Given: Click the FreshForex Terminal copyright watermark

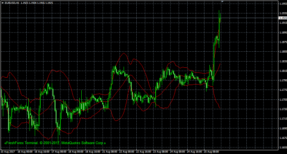Looking at the screenshot, I should coord(55,143).
